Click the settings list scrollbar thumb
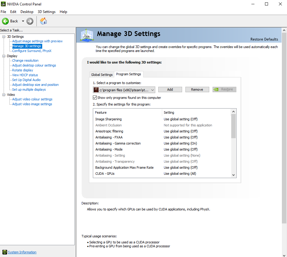The image size is (287, 257). pyautogui.click(x=233, y=126)
